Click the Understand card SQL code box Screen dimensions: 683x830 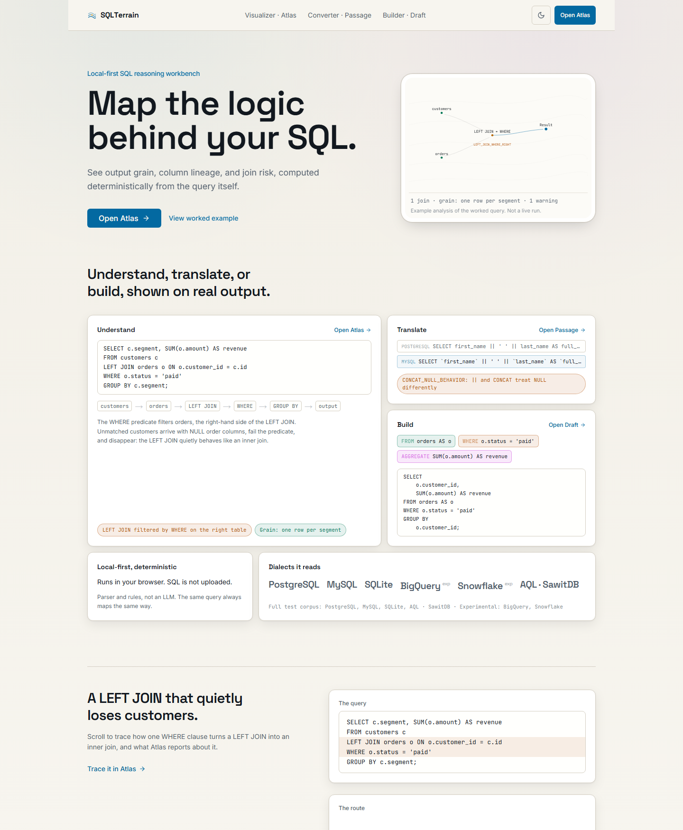(x=234, y=367)
